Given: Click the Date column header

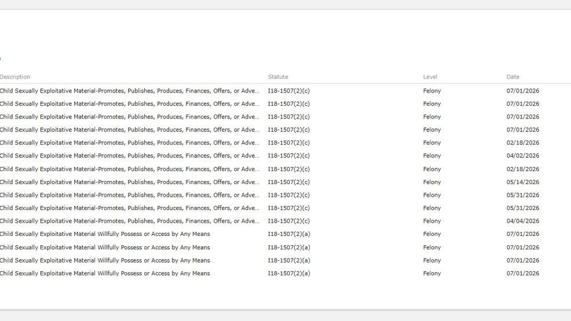Looking at the screenshot, I should coord(513,77).
